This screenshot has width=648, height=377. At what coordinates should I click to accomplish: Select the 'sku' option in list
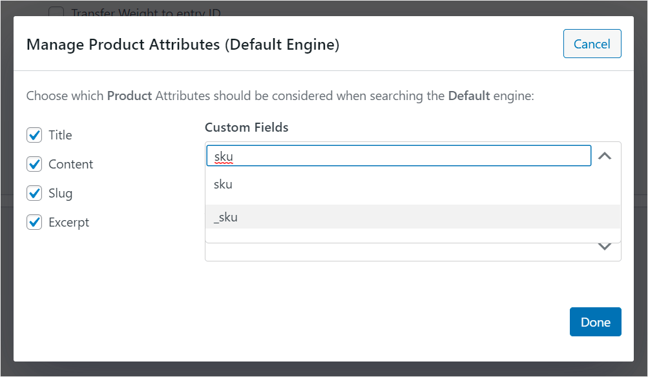click(412, 185)
